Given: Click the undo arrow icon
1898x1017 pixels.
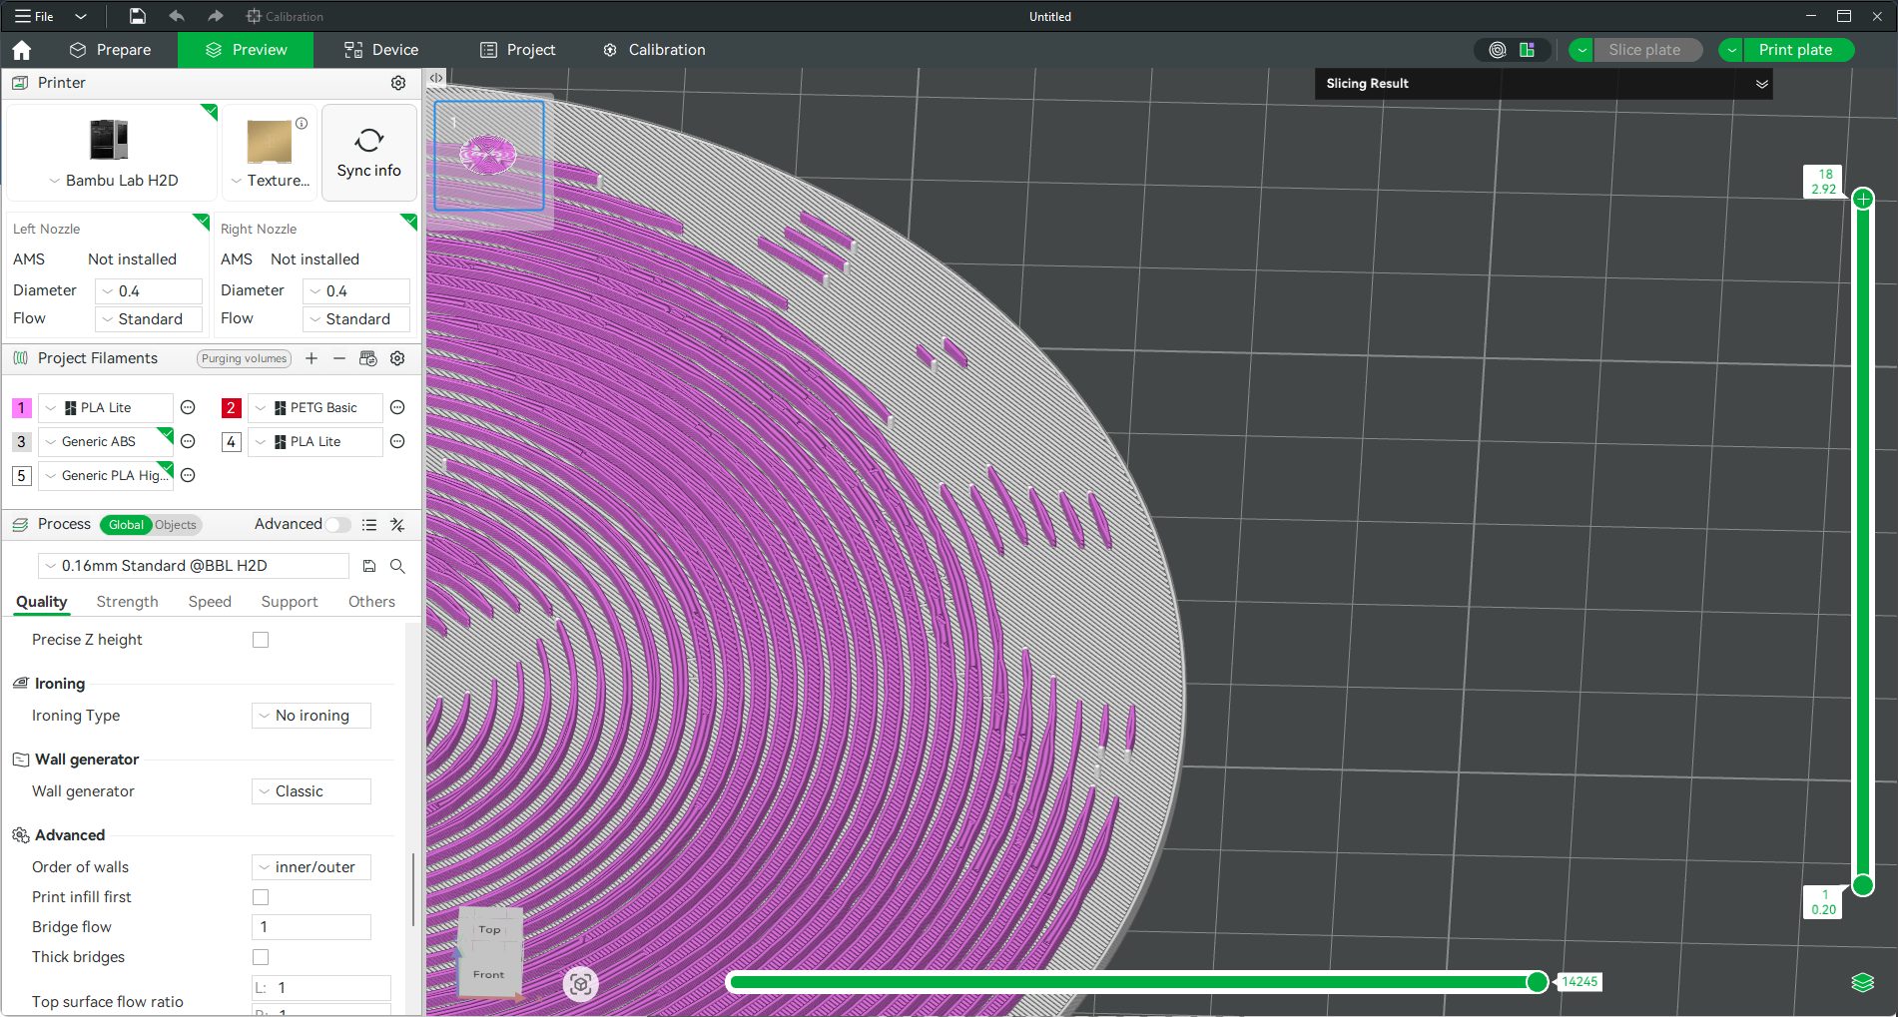Looking at the screenshot, I should point(177,16).
